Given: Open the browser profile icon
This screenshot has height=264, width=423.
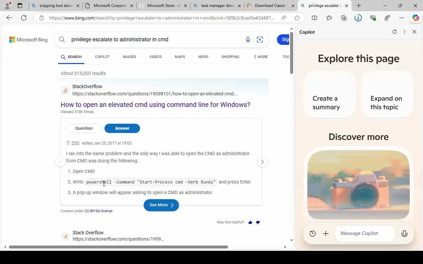Looking at the screenshot, I should [x=7, y=6].
